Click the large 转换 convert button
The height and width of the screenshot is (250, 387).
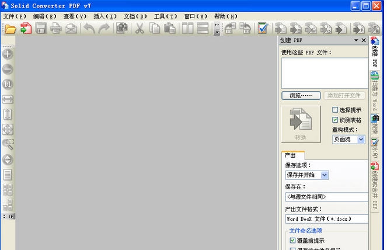click(x=301, y=124)
